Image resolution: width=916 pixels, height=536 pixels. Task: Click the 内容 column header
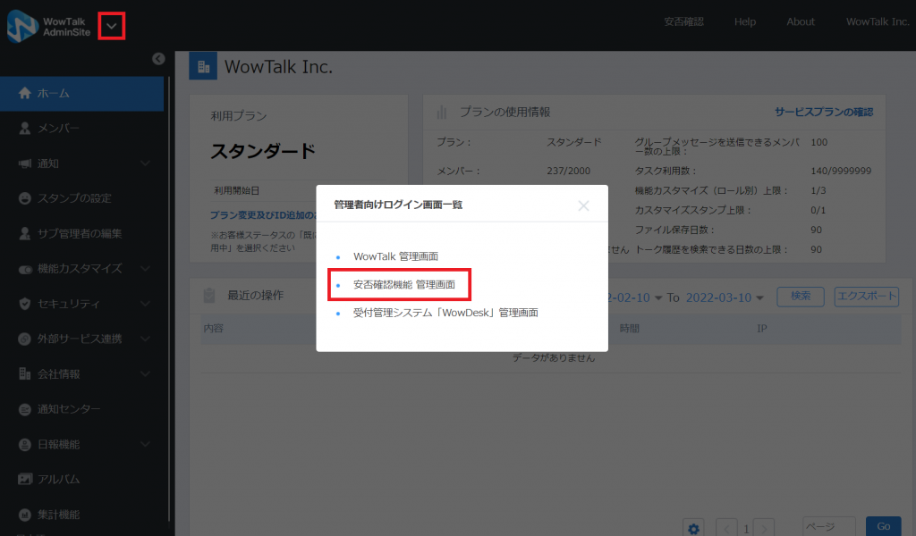coord(214,329)
